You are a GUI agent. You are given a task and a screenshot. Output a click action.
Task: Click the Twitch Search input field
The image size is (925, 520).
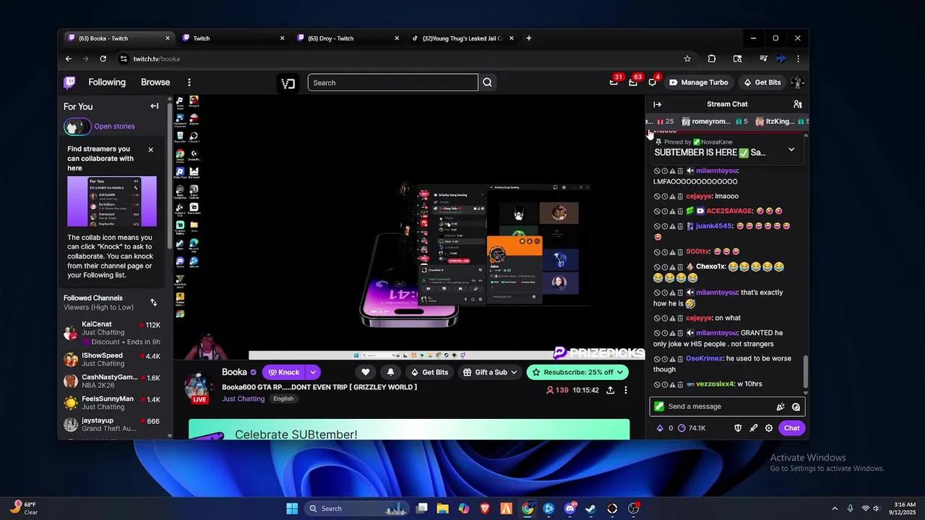(x=392, y=82)
